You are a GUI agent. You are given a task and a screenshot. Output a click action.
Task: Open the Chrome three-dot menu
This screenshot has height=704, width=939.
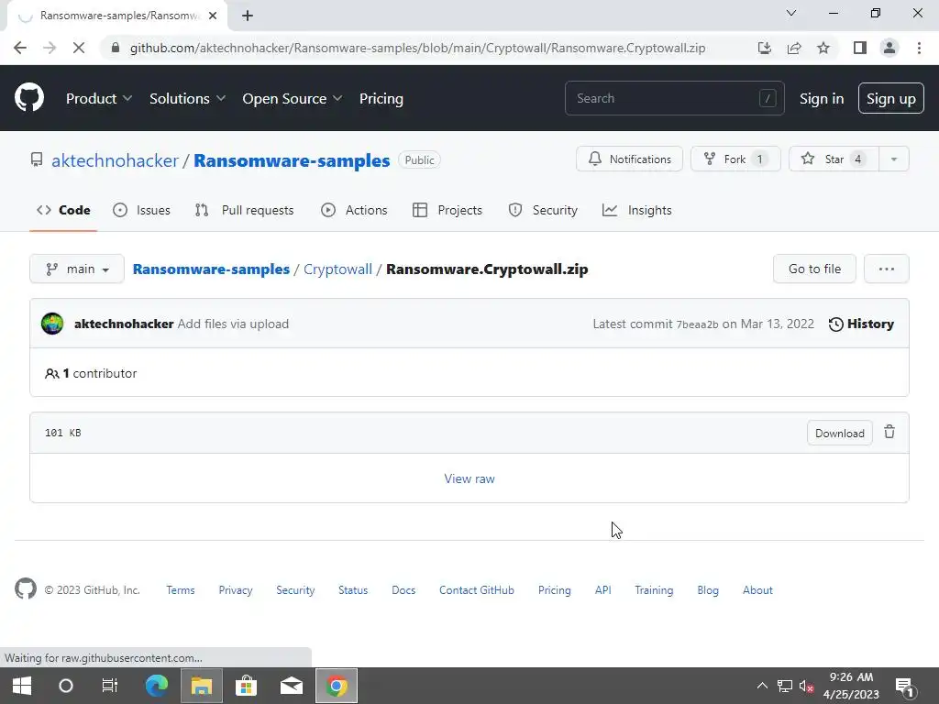(x=919, y=48)
